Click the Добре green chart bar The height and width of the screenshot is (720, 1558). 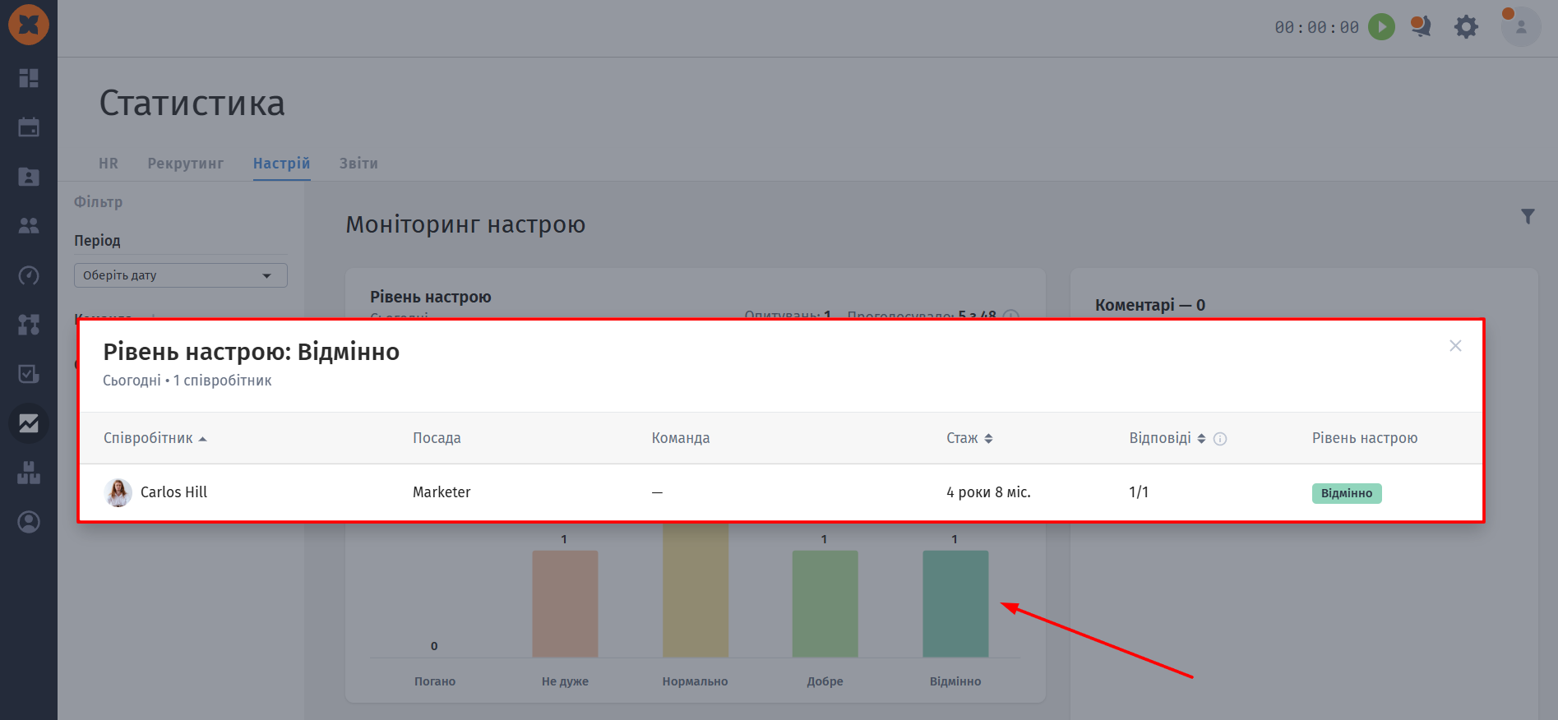pos(825,603)
